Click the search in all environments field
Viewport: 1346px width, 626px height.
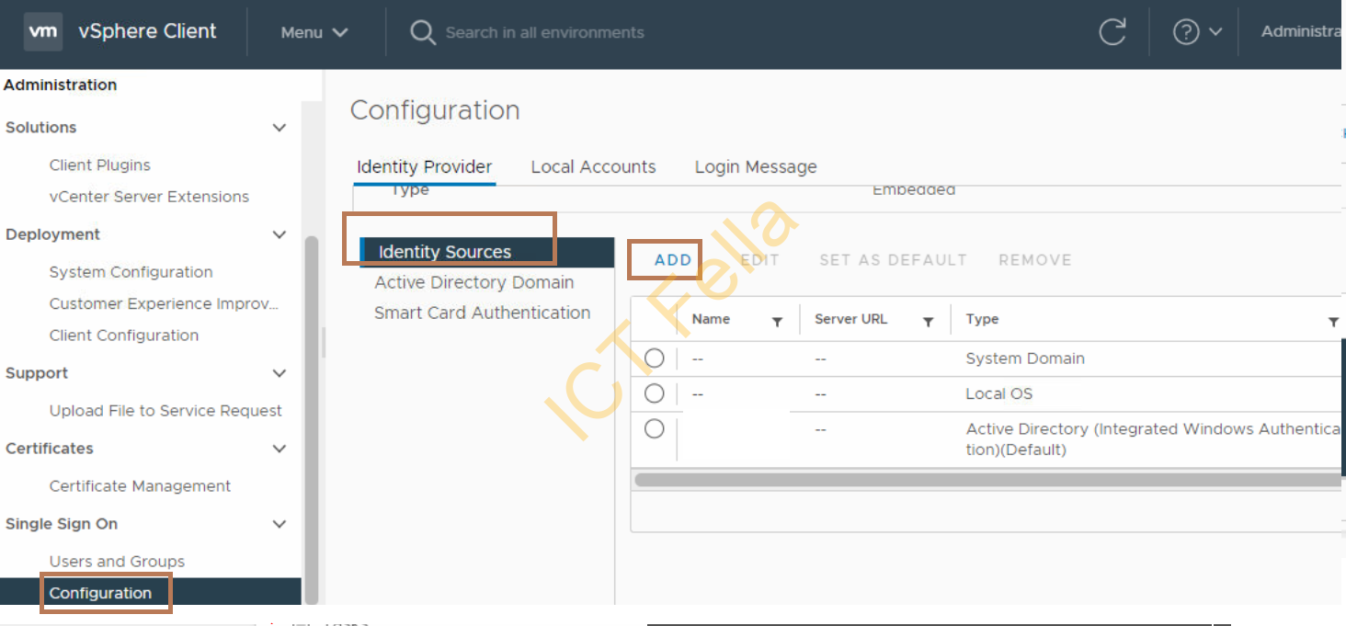point(544,32)
